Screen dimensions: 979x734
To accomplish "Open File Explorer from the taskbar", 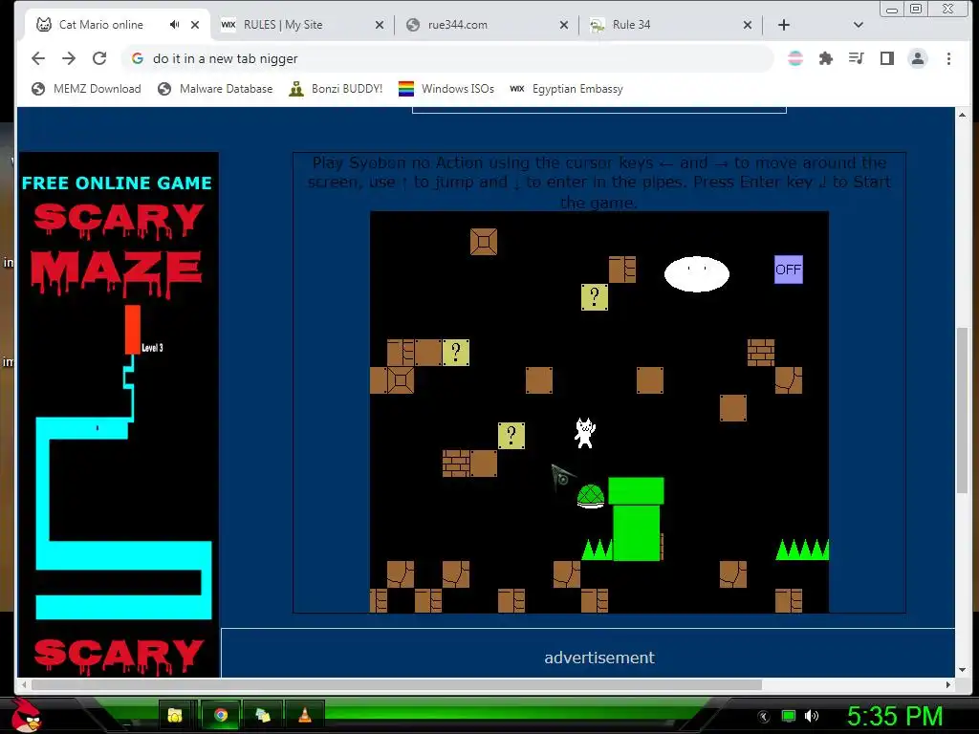I will [x=174, y=715].
